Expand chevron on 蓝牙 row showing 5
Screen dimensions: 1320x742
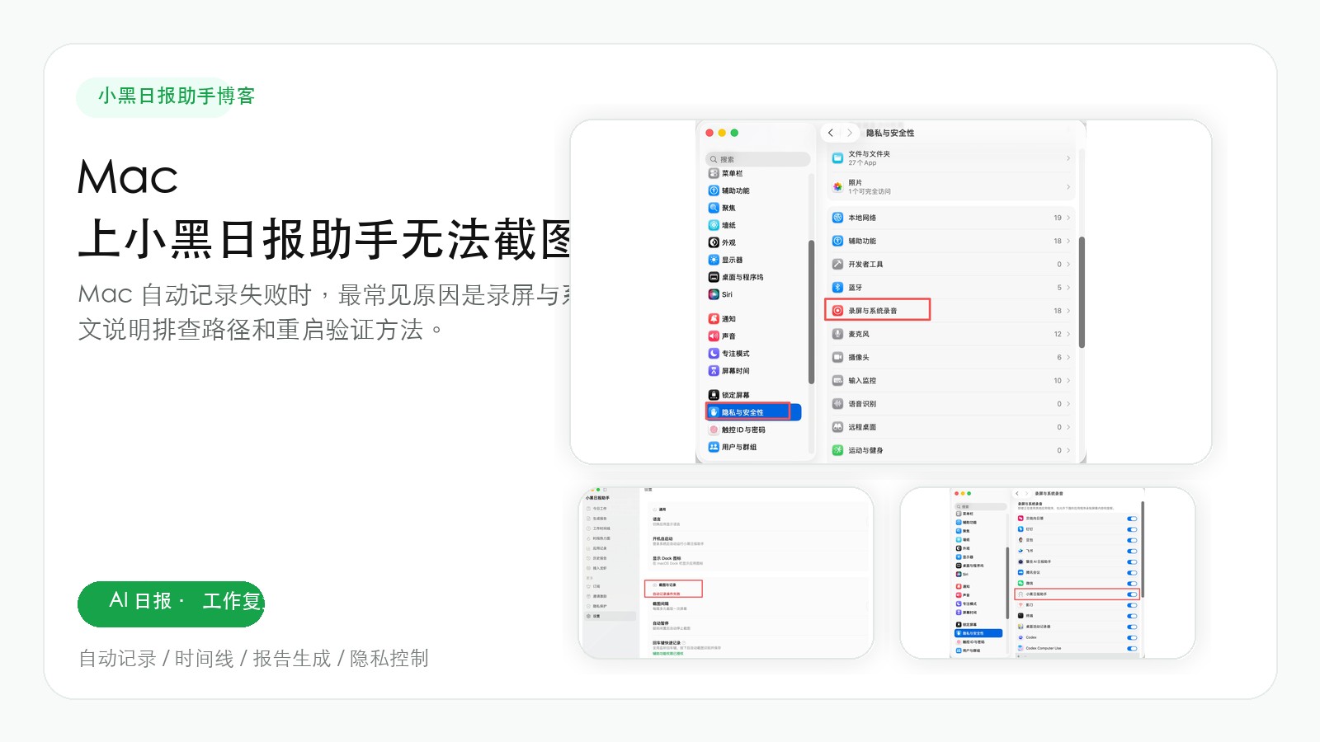[x=1068, y=288]
